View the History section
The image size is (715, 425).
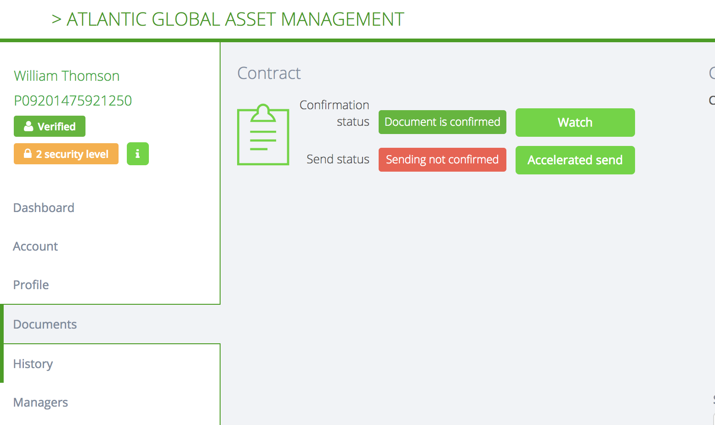pos(33,364)
